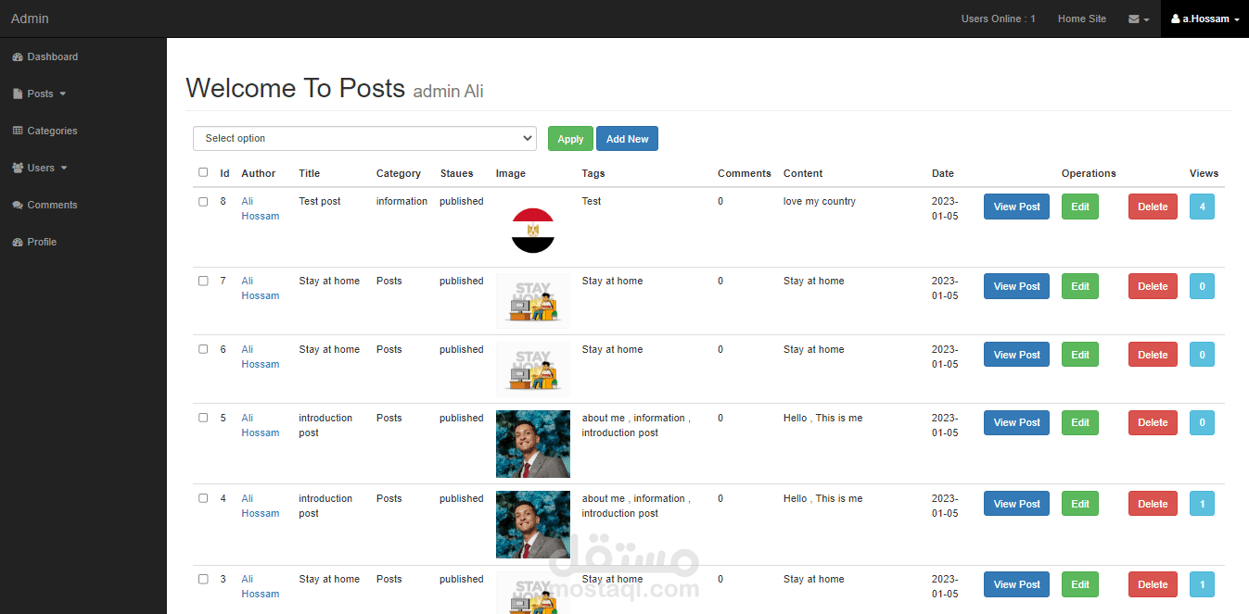This screenshot has height=614, width=1249.
Task: View Post for Id 3
Action: [x=1016, y=584]
